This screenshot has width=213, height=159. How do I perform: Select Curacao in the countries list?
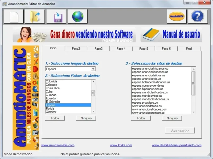coord(68,95)
